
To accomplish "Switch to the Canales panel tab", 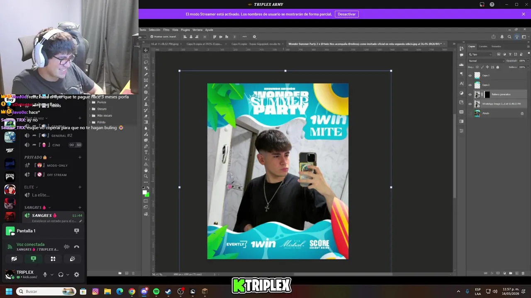I will click(483, 46).
